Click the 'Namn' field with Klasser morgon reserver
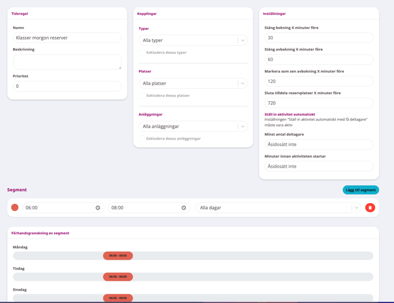 click(67, 38)
